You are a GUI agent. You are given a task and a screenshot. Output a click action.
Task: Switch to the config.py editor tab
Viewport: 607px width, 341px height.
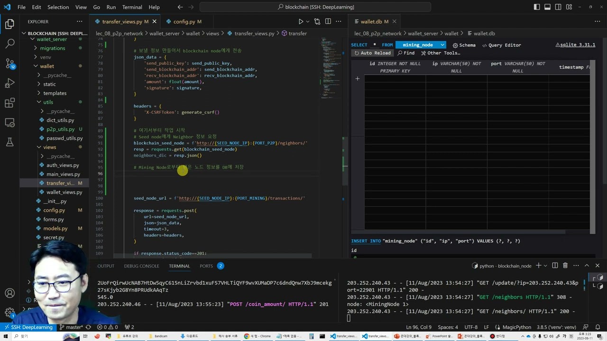[184, 22]
